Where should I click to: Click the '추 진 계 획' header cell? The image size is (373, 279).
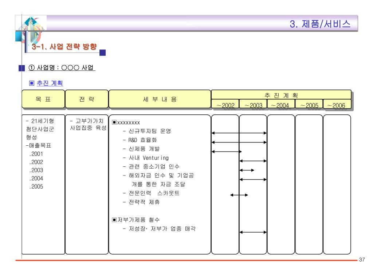(x=281, y=95)
